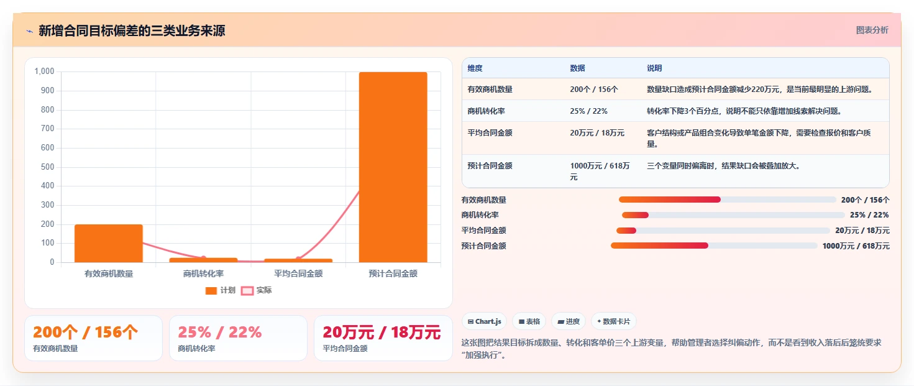This screenshot has width=914, height=386.
Task: Open the 200个 / 156个 data card
Action: click(93, 338)
